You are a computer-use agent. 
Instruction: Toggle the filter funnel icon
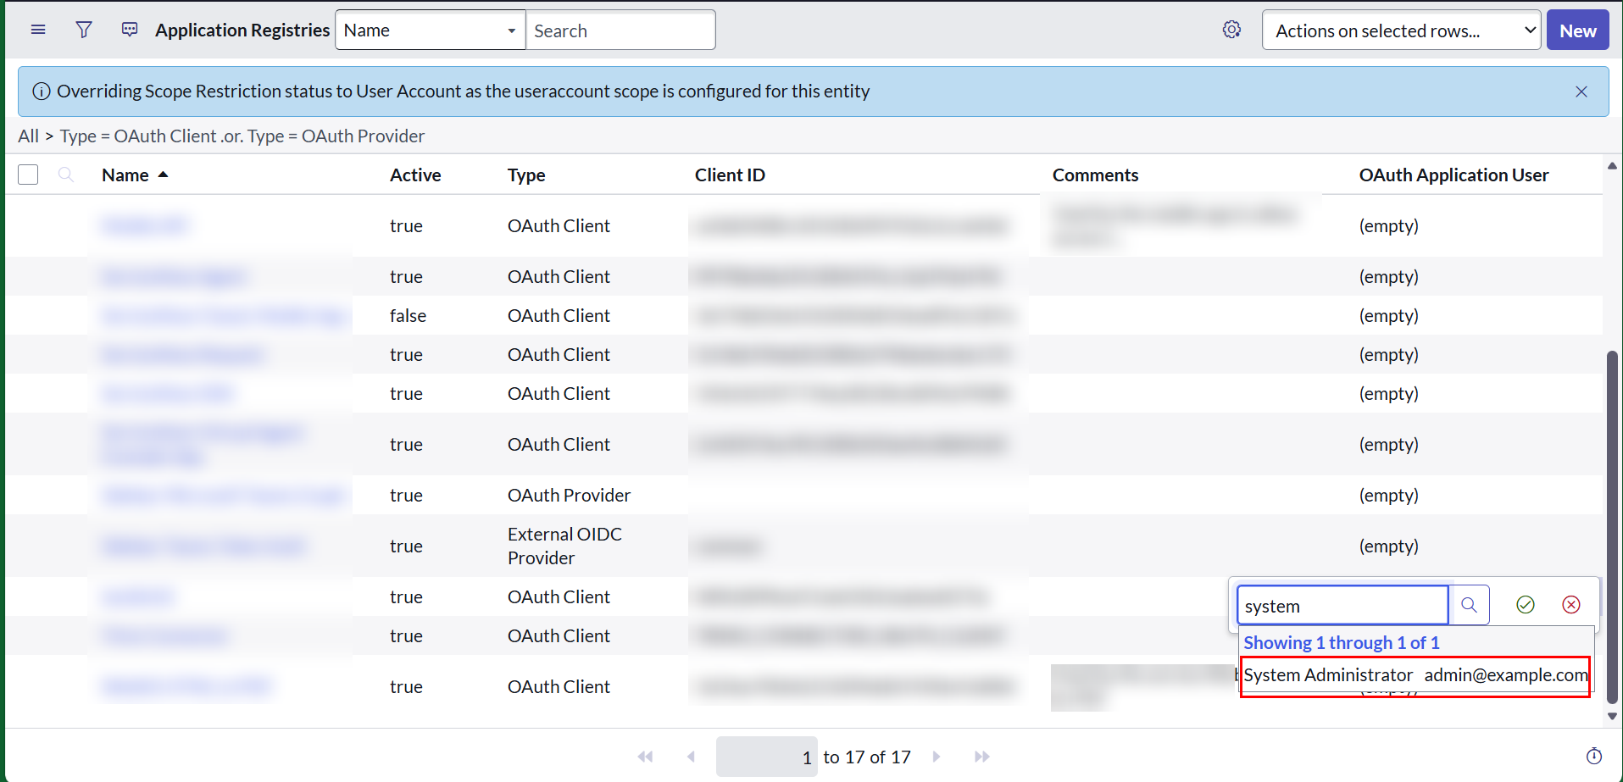pos(84,30)
